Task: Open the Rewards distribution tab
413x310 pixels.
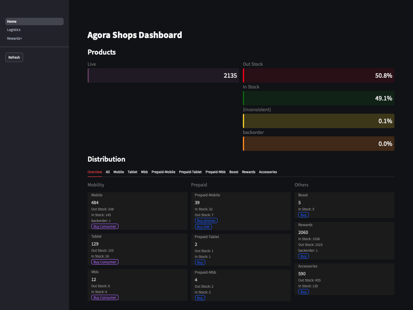Action: (x=249, y=172)
